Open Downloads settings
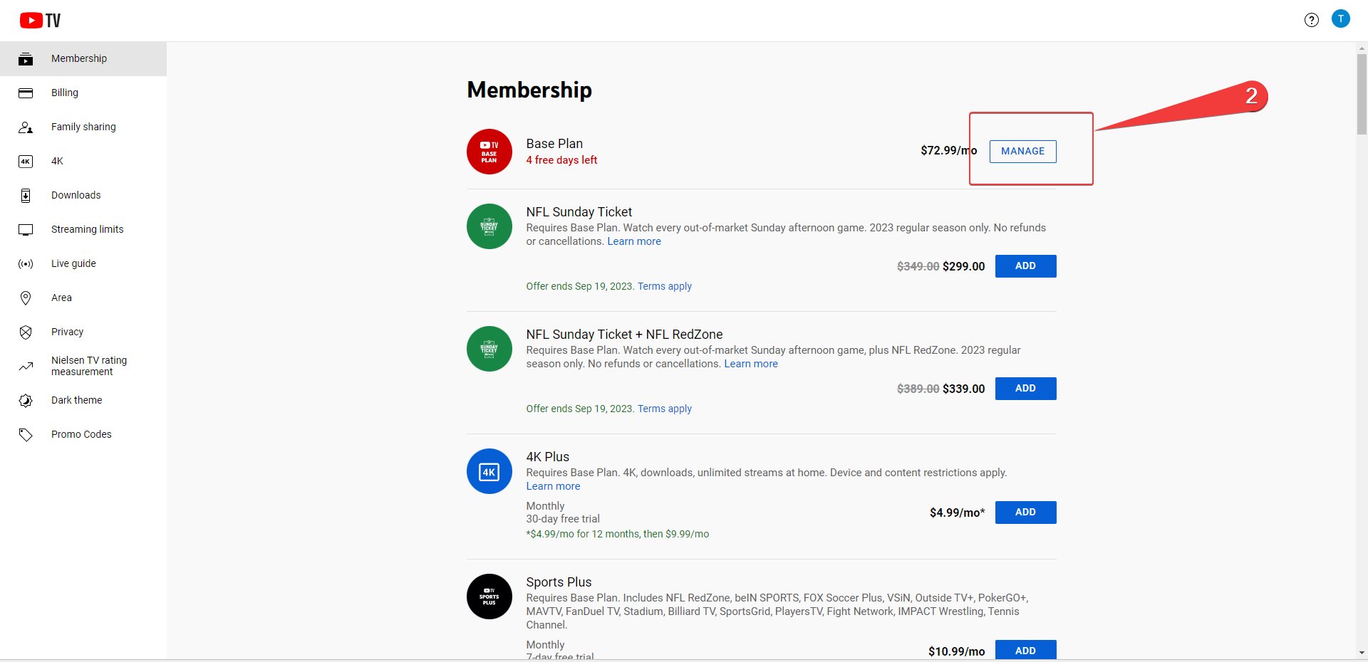Image resolution: width=1368 pixels, height=662 pixels. (75, 194)
